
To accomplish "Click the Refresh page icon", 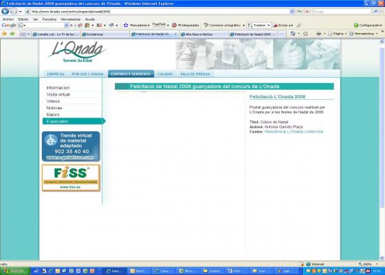I will pos(299,11).
